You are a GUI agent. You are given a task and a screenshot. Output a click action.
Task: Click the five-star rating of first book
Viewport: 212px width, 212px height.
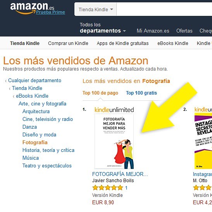pyautogui.click(x=108, y=188)
